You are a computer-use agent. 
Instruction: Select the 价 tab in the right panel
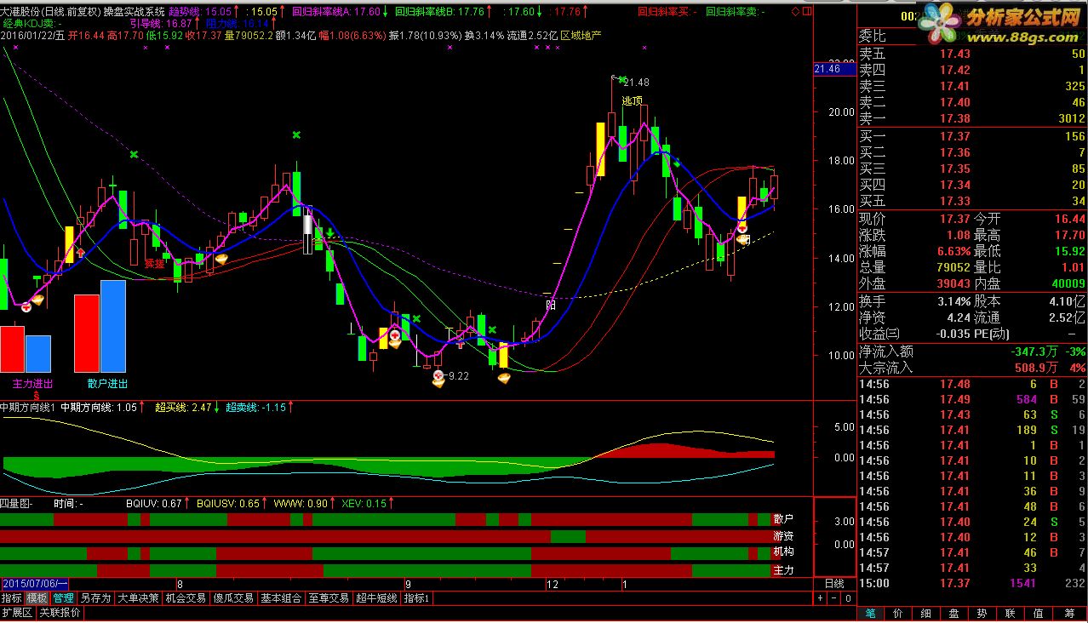pyautogui.click(x=898, y=613)
